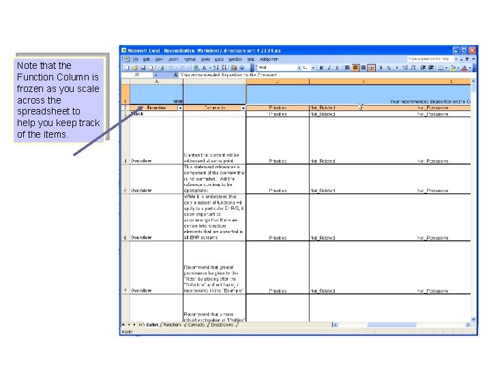Open the Tools menu
Viewport: 491px width, 368px height.
click(205, 59)
